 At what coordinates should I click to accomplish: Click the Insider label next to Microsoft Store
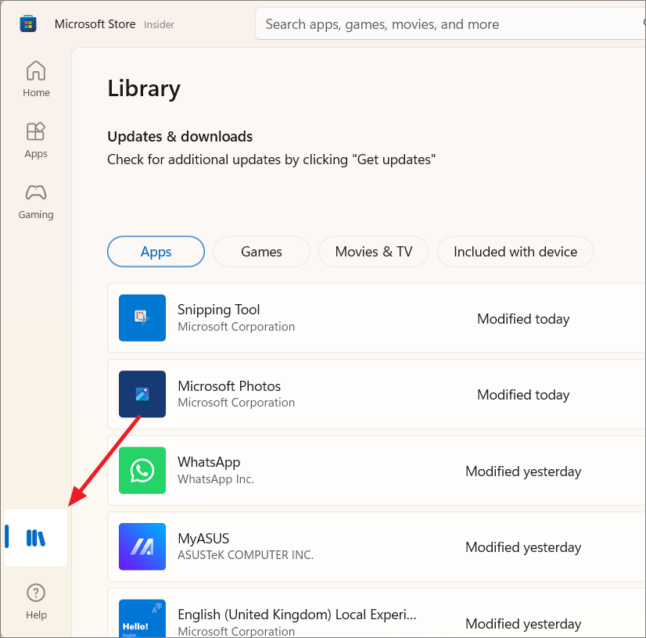coord(159,24)
